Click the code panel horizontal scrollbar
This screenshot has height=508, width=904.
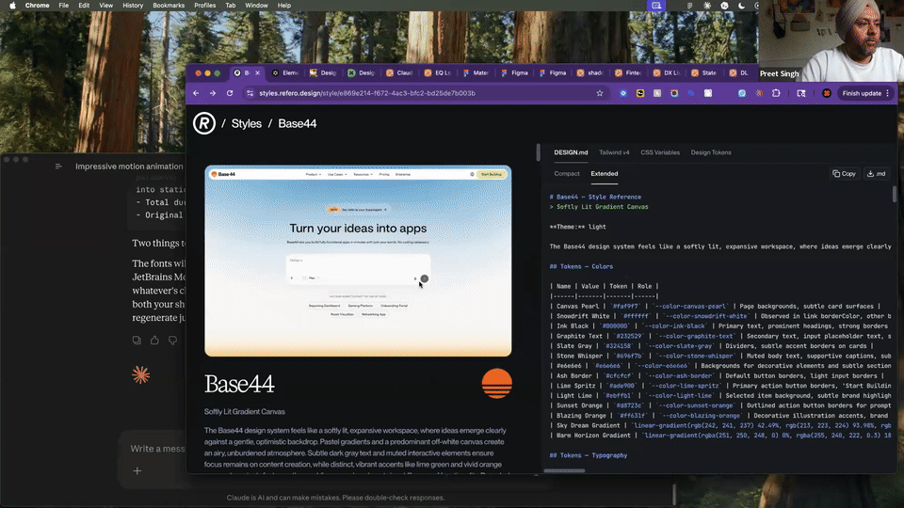(x=564, y=470)
